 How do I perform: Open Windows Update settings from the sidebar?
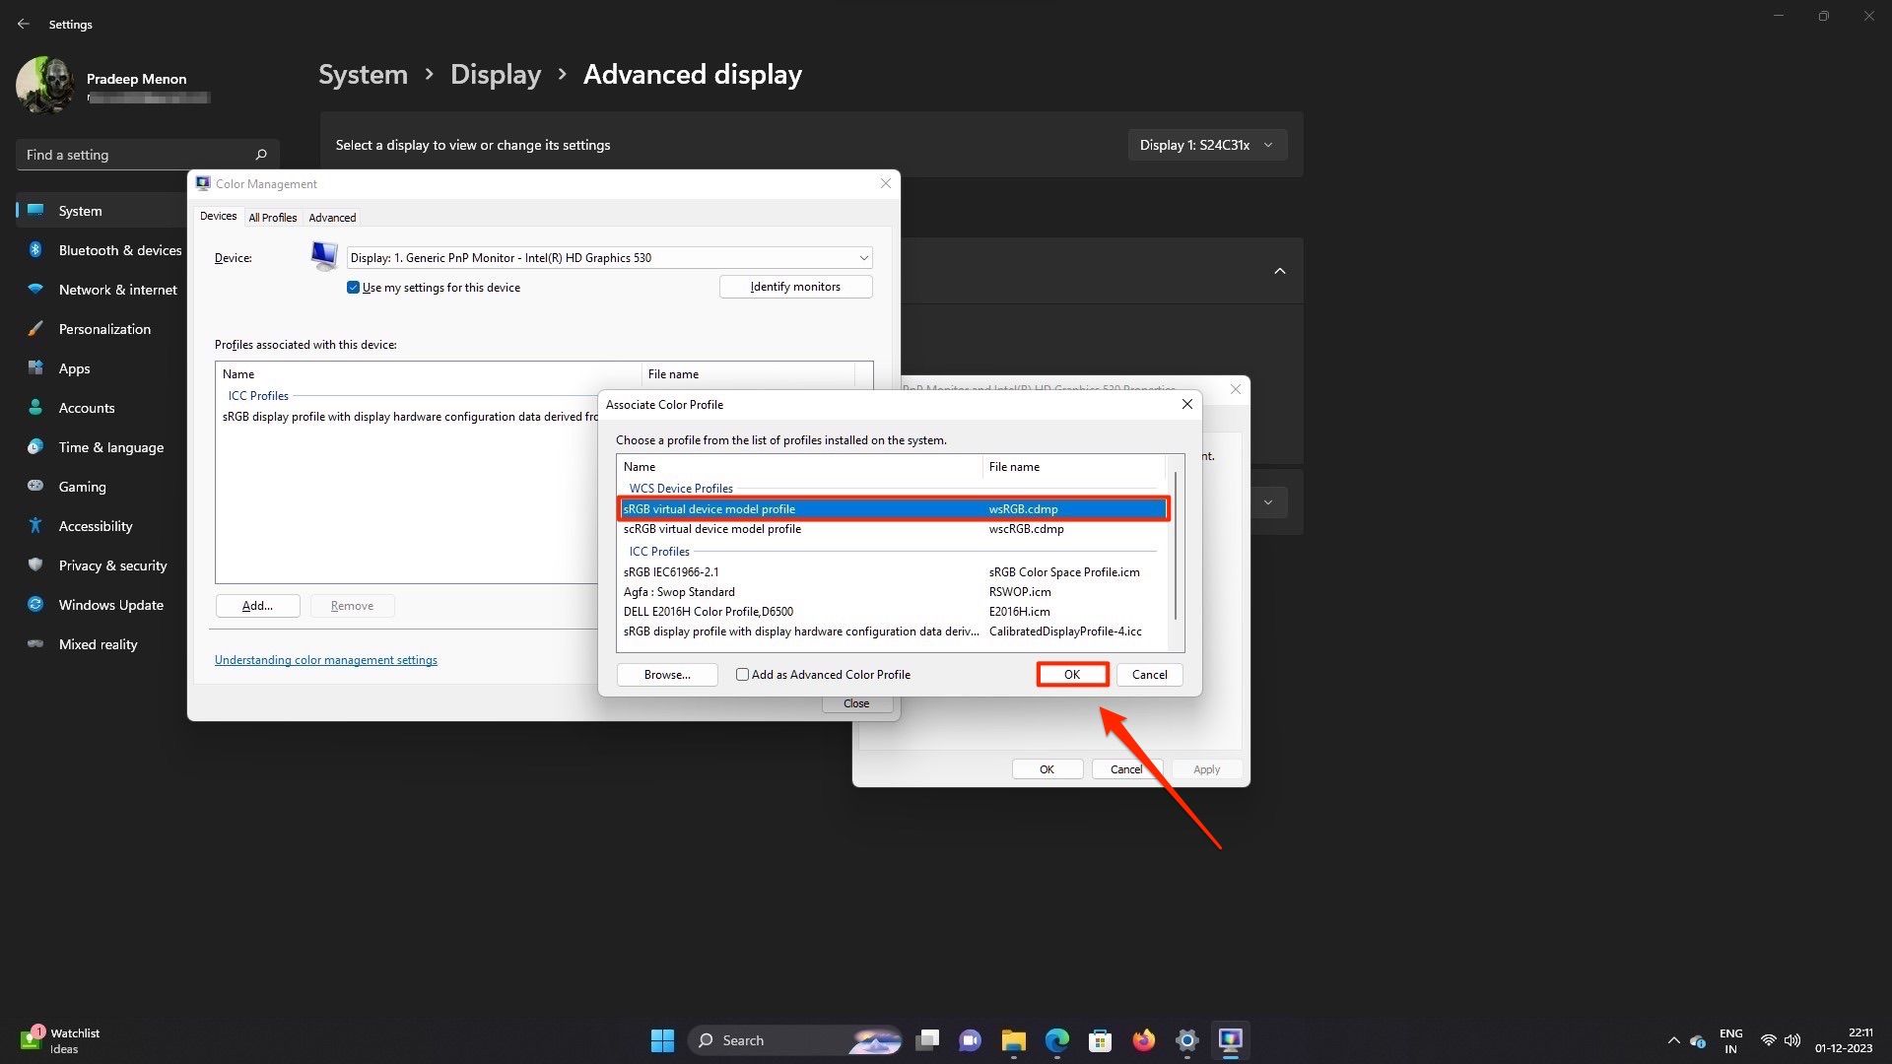110,604
